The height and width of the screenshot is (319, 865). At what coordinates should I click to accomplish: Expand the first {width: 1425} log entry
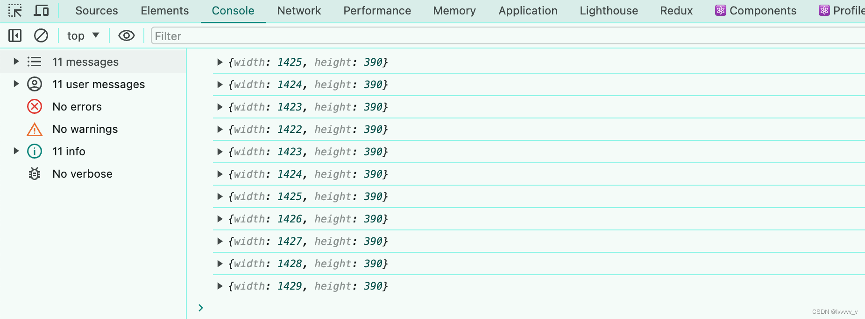[219, 62]
